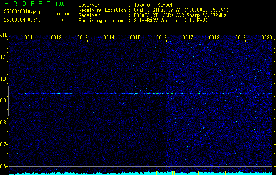Click time marker 0013

(82, 38)
